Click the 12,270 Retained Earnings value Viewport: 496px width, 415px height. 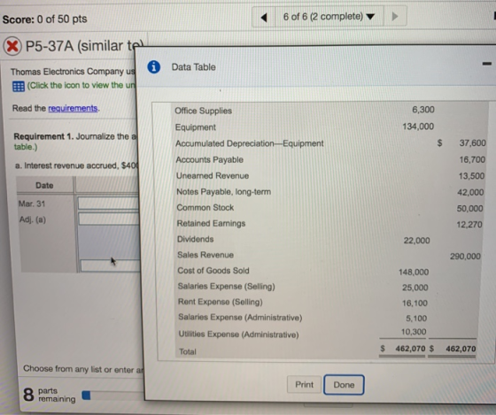(x=469, y=225)
